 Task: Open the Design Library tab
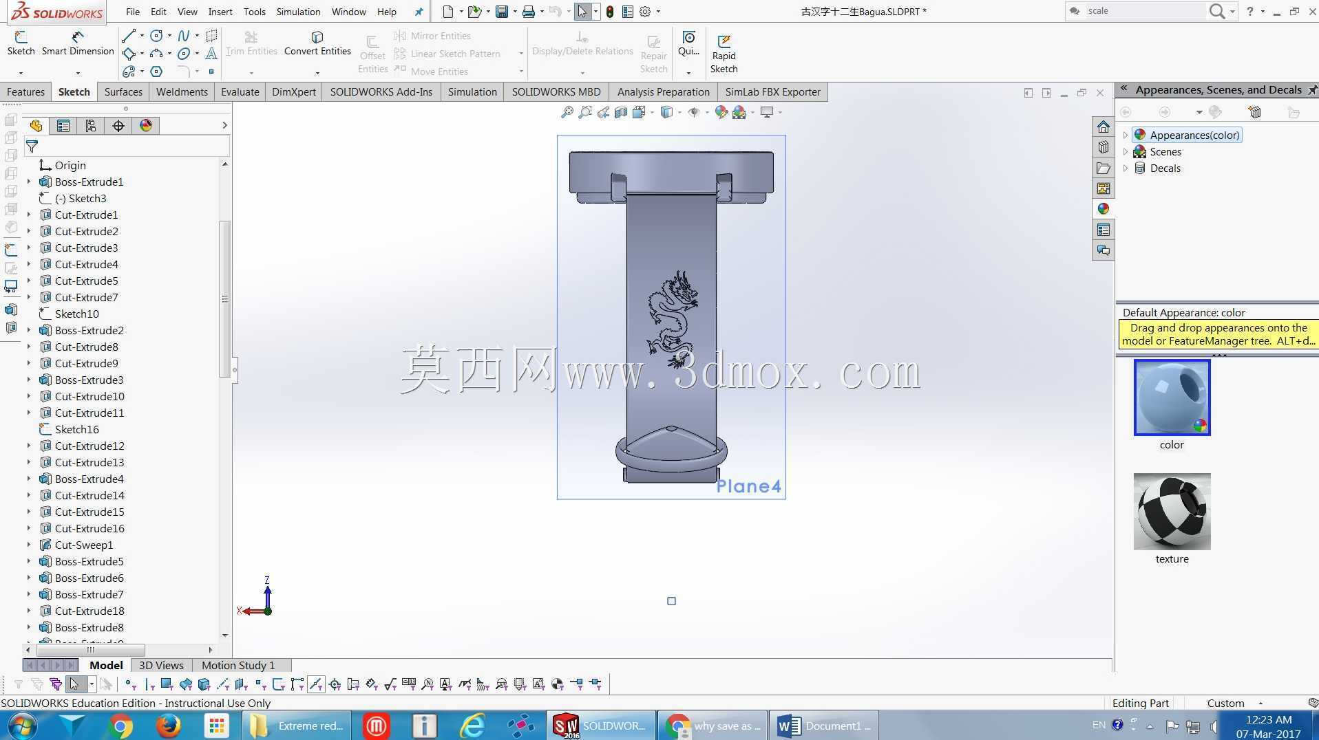tap(1104, 147)
